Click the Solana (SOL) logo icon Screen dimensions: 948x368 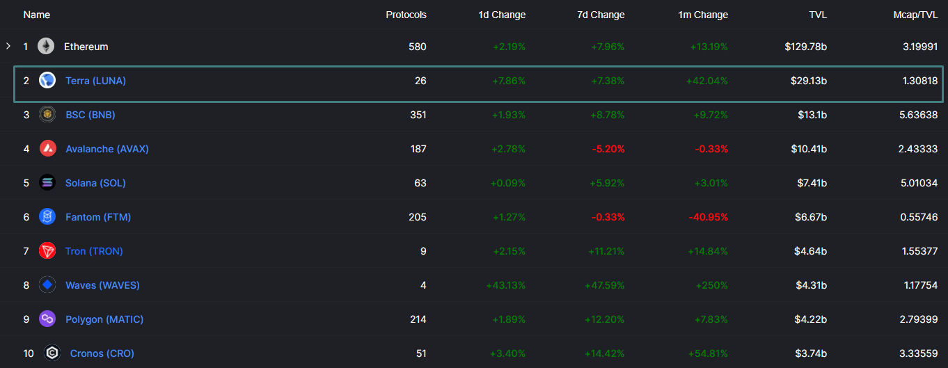pos(47,183)
